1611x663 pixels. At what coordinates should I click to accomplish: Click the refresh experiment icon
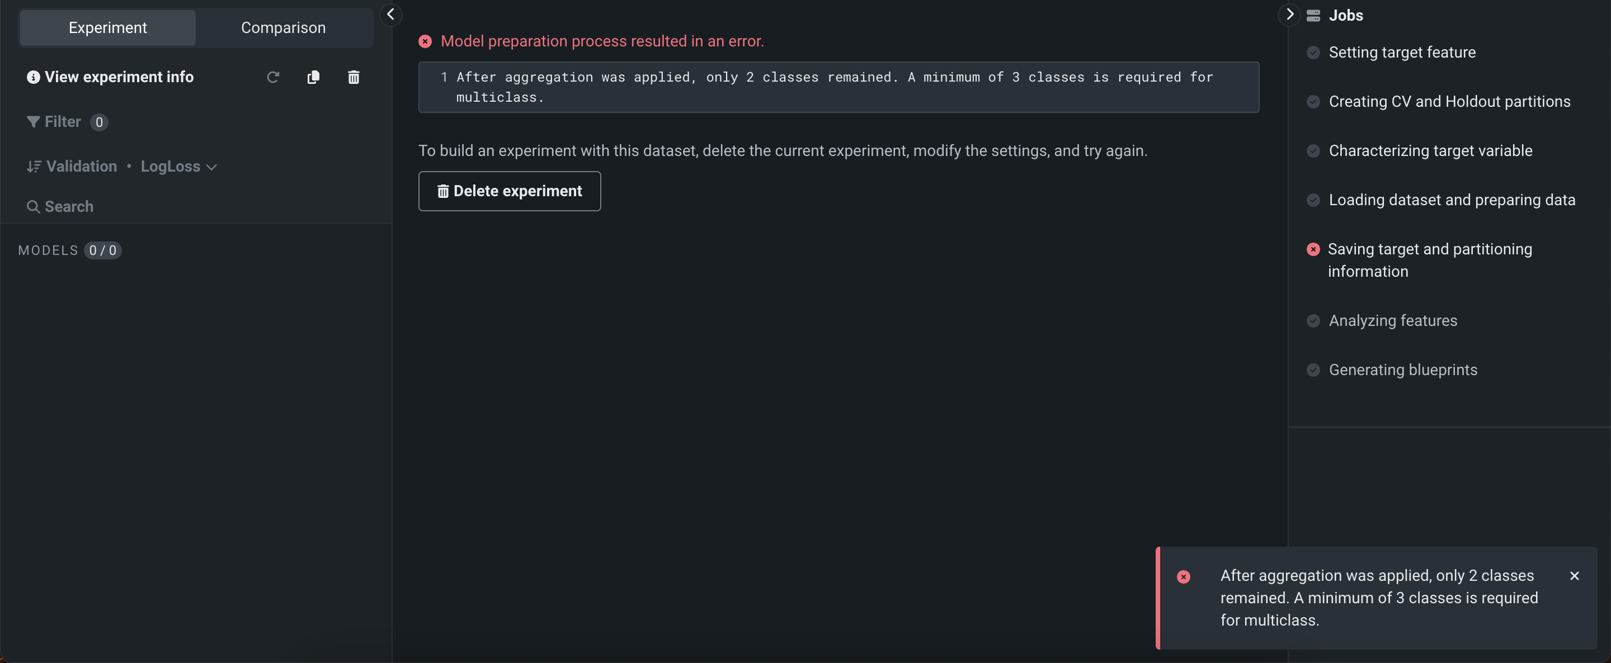click(272, 77)
